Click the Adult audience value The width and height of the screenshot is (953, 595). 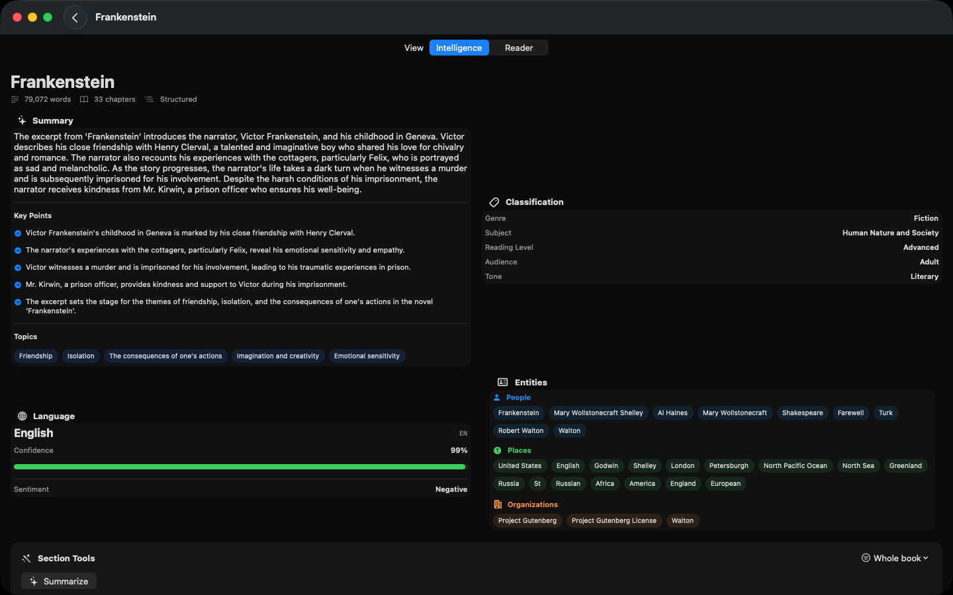929,262
